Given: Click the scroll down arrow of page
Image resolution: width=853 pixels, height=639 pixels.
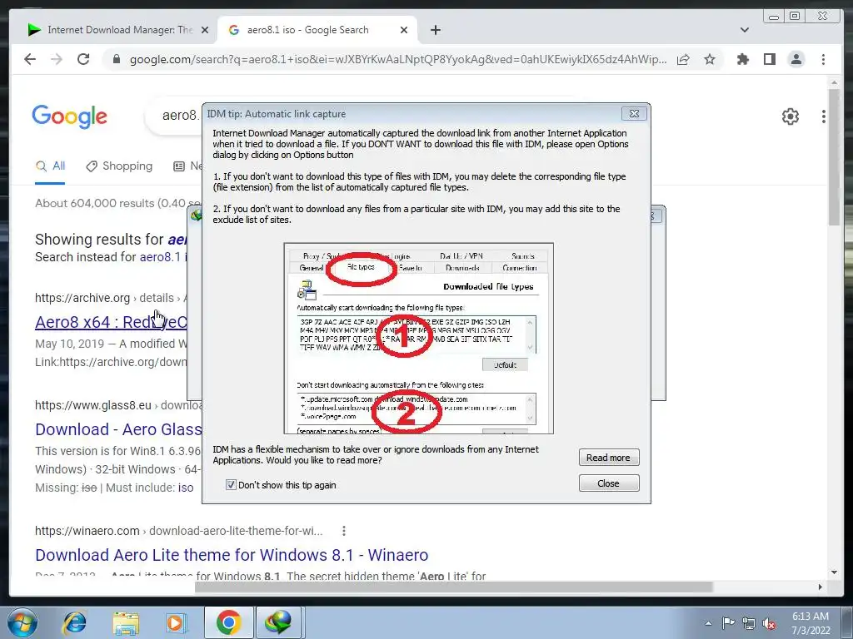Looking at the screenshot, I should point(834,572).
